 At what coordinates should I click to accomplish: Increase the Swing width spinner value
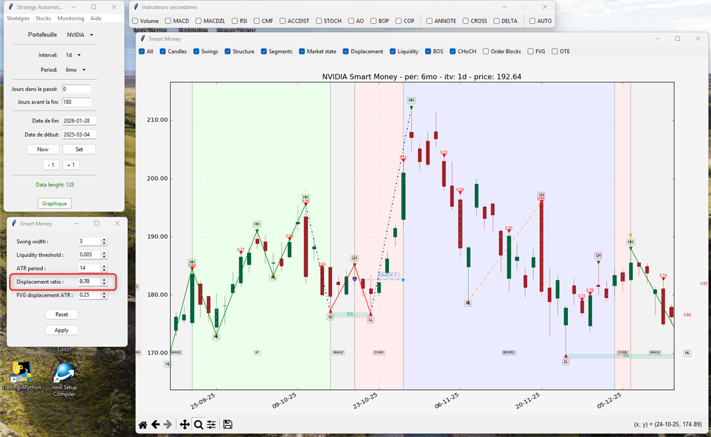104,240
